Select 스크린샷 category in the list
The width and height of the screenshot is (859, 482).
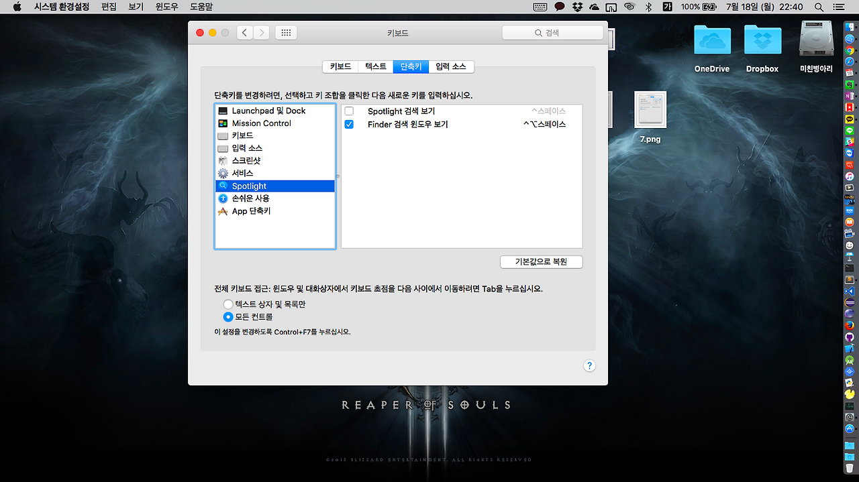pos(275,161)
